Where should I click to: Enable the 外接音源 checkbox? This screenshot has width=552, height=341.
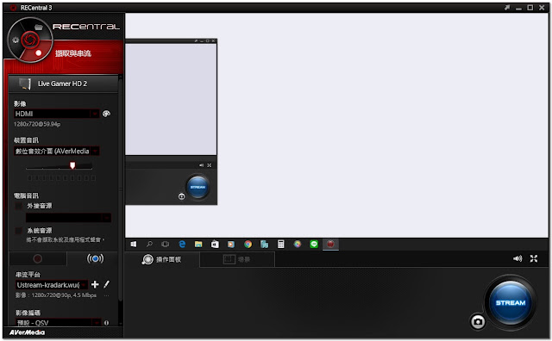[19, 206]
